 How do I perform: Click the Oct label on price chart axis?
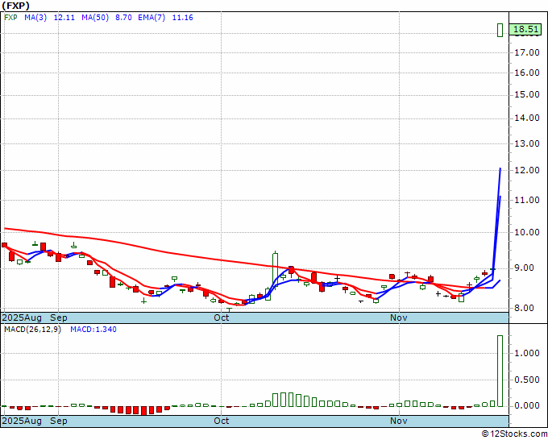(222, 318)
